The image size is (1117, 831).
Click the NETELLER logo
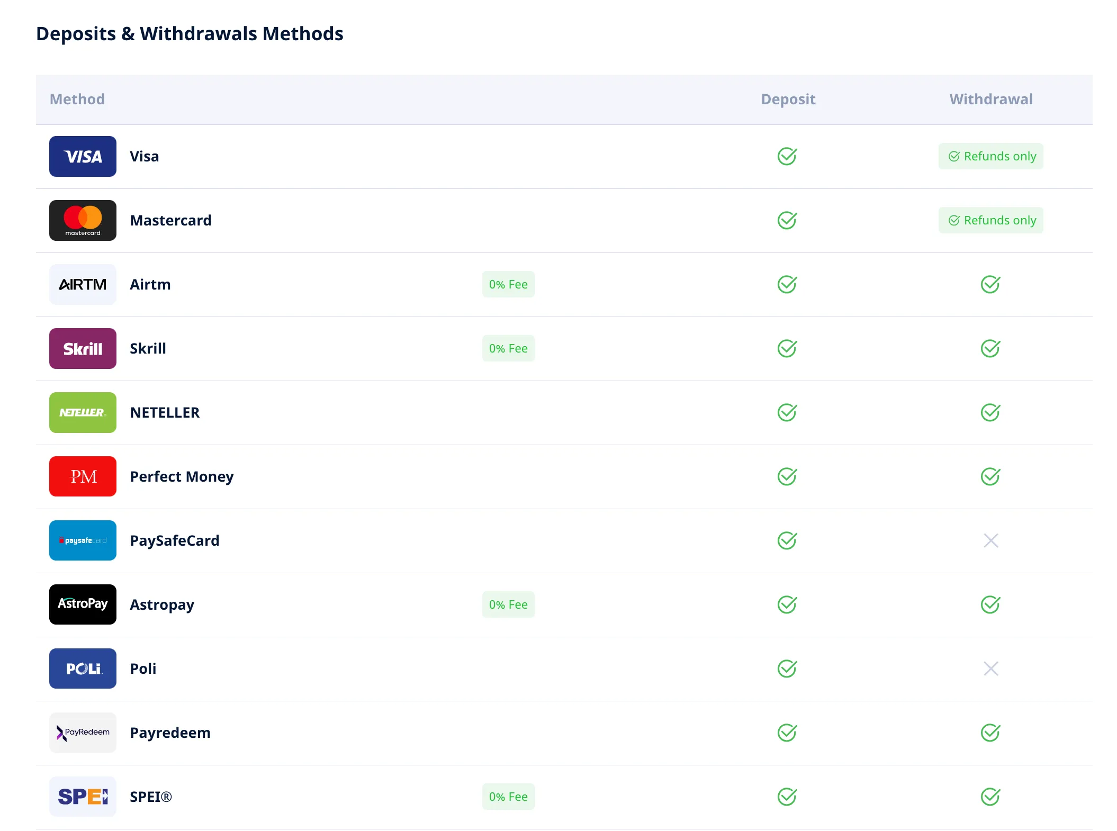[83, 412]
